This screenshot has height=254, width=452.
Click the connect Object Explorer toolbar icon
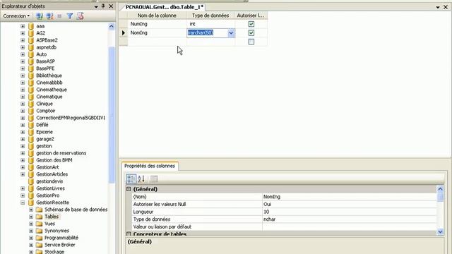[40, 16]
